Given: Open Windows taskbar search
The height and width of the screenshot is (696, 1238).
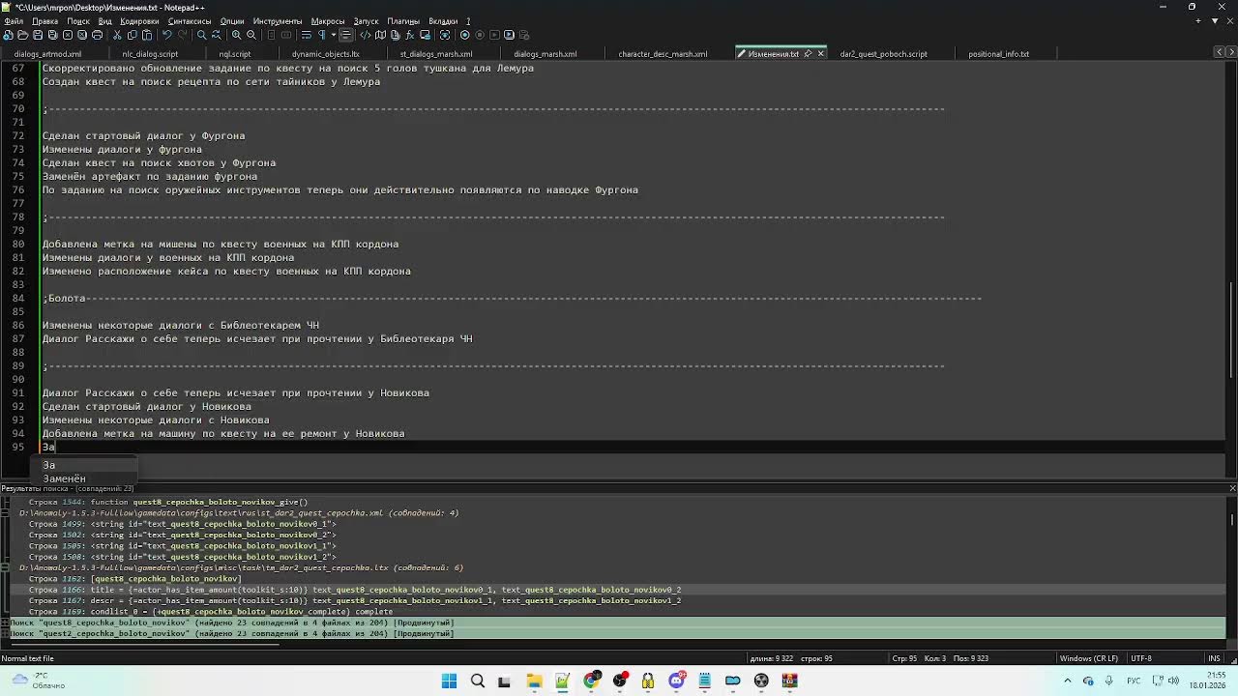Looking at the screenshot, I should pyautogui.click(x=477, y=681).
